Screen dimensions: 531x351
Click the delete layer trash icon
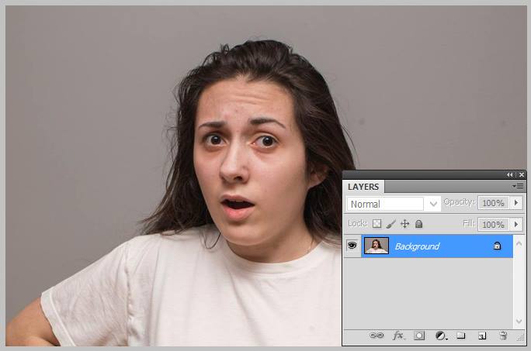tap(502, 336)
